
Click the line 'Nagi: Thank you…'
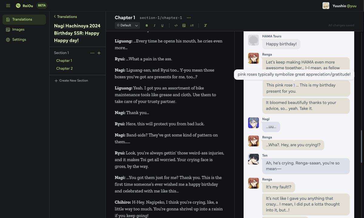point(132,112)
